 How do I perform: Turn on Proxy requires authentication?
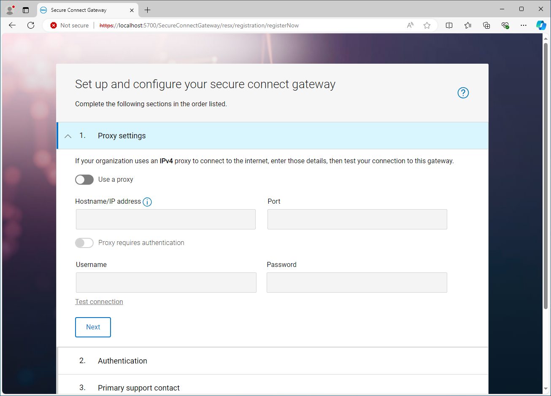[84, 242]
